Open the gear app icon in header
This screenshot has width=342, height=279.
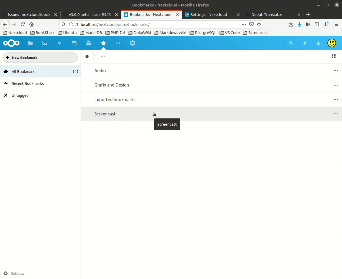click(x=132, y=43)
